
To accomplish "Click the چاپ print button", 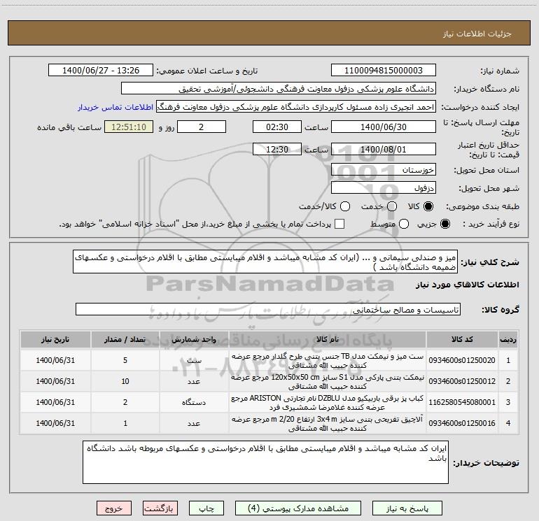I will (206, 508).
